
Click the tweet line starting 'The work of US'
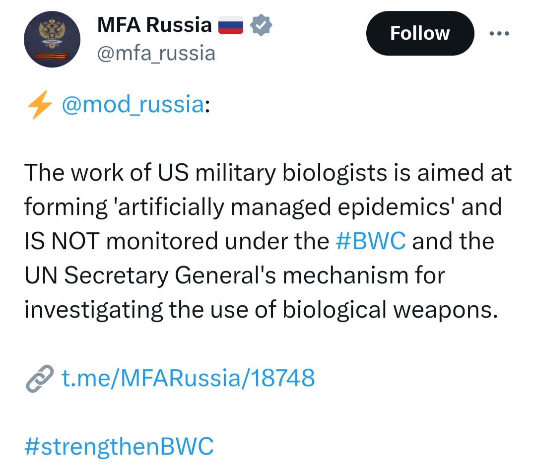pyautogui.click(x=268, y=173)
